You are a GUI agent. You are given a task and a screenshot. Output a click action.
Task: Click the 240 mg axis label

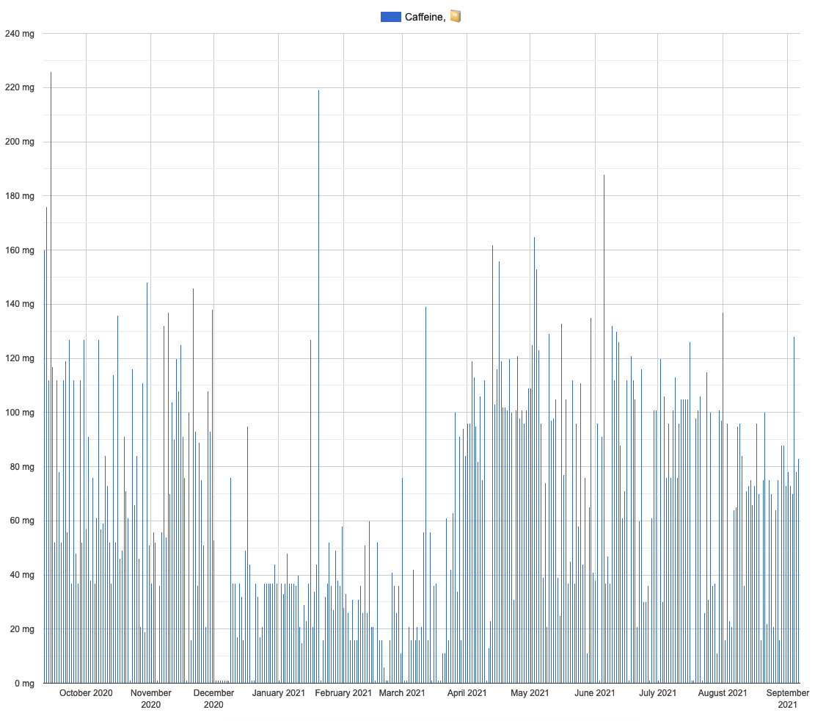click(x=20, y=34)
